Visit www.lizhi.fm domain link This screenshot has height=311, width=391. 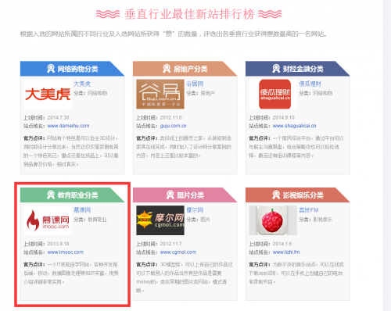[x=286, y=252]
